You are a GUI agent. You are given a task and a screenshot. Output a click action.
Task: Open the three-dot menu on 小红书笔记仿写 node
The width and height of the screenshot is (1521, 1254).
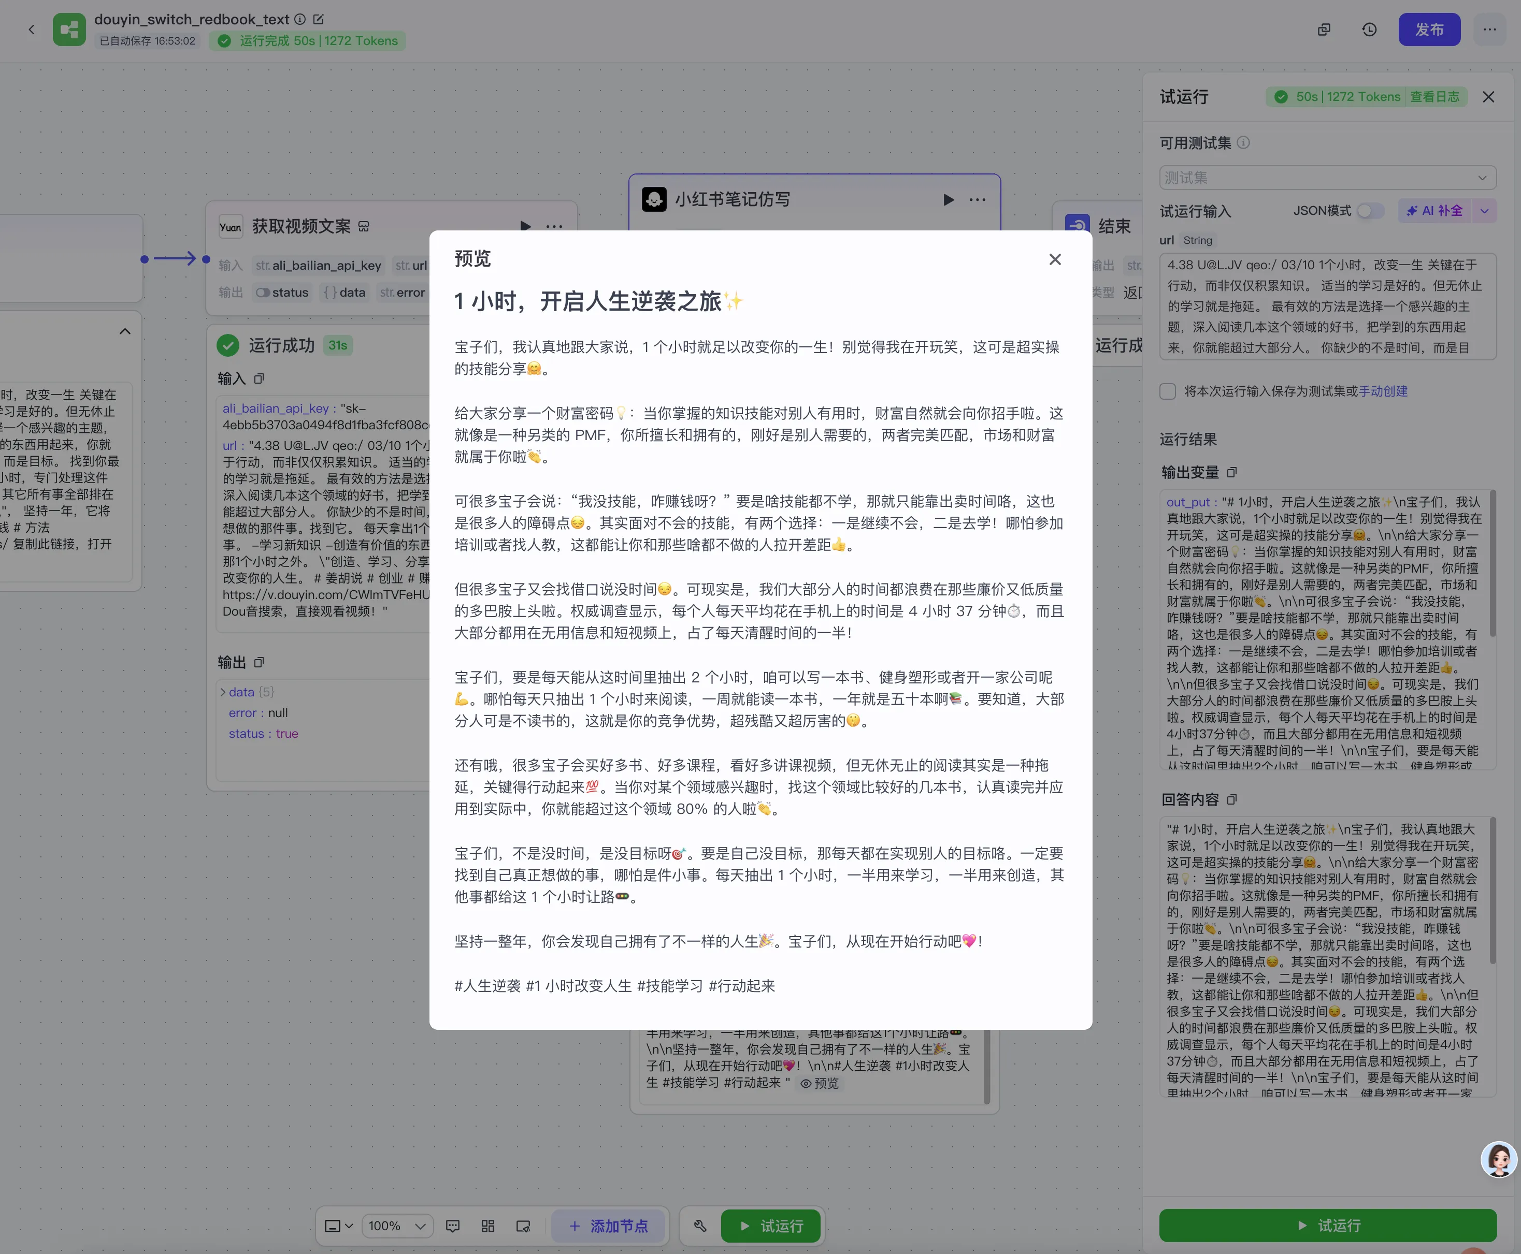click(x=977, y=199)
